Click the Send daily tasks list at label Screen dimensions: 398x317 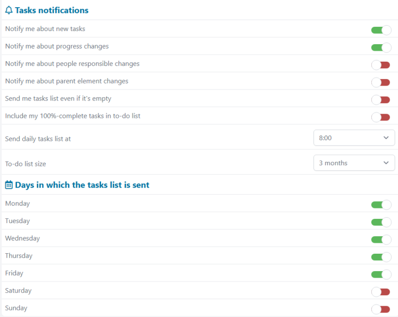coord(38,139)
